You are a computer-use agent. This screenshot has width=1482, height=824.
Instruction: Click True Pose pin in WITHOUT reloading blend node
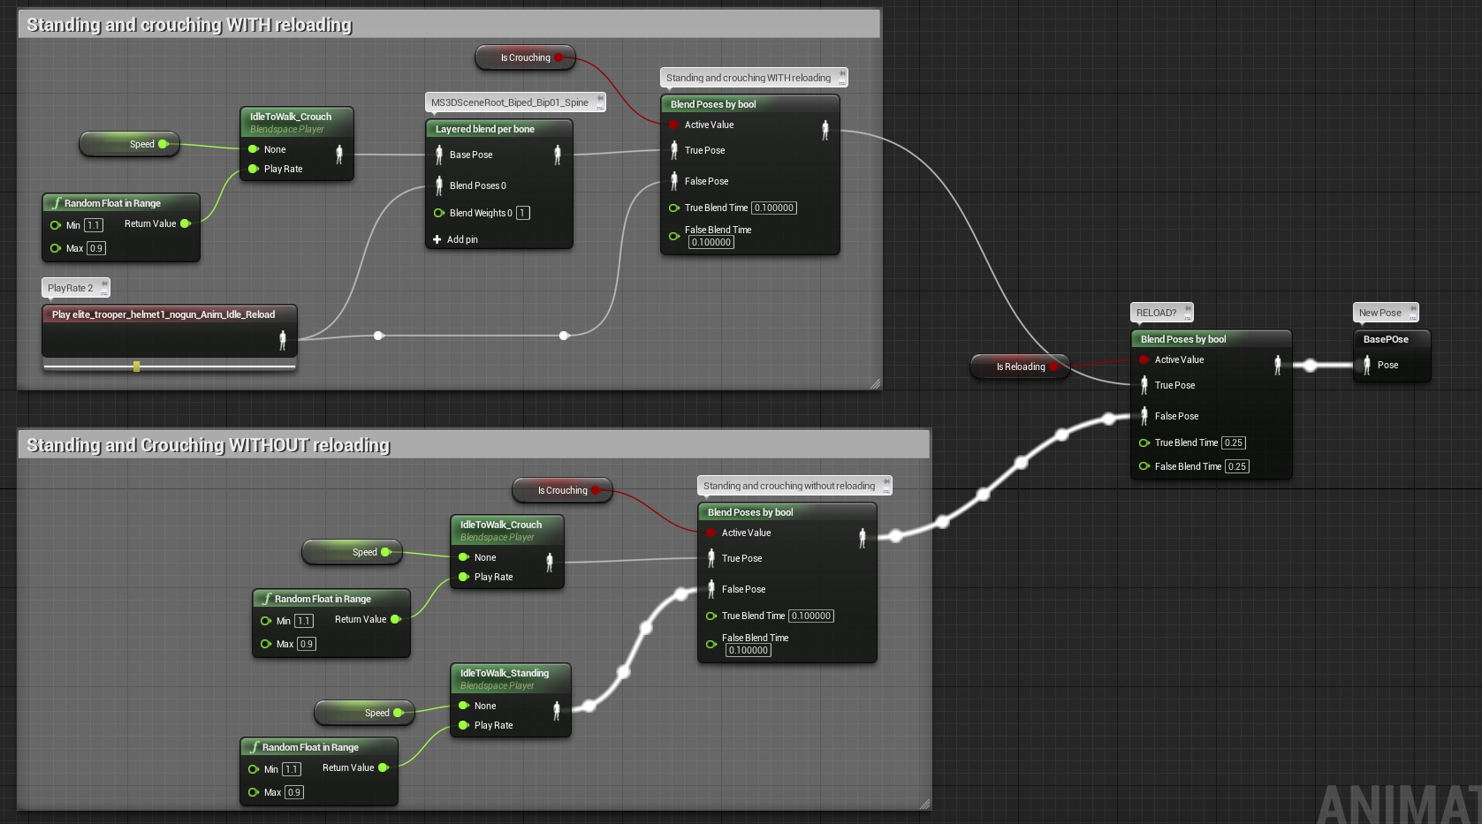tap(711, 558)
